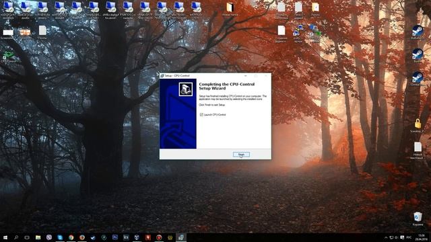The height and width of the screenshot is (242, 431).
Task: Open Photoshop from the taskbar
Action: click(115, 237)
